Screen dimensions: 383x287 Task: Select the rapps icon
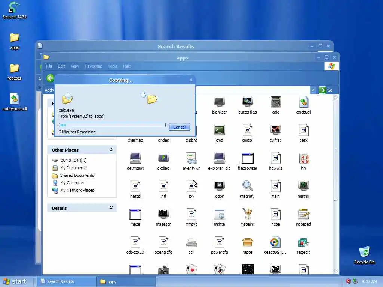pos(248,242)
